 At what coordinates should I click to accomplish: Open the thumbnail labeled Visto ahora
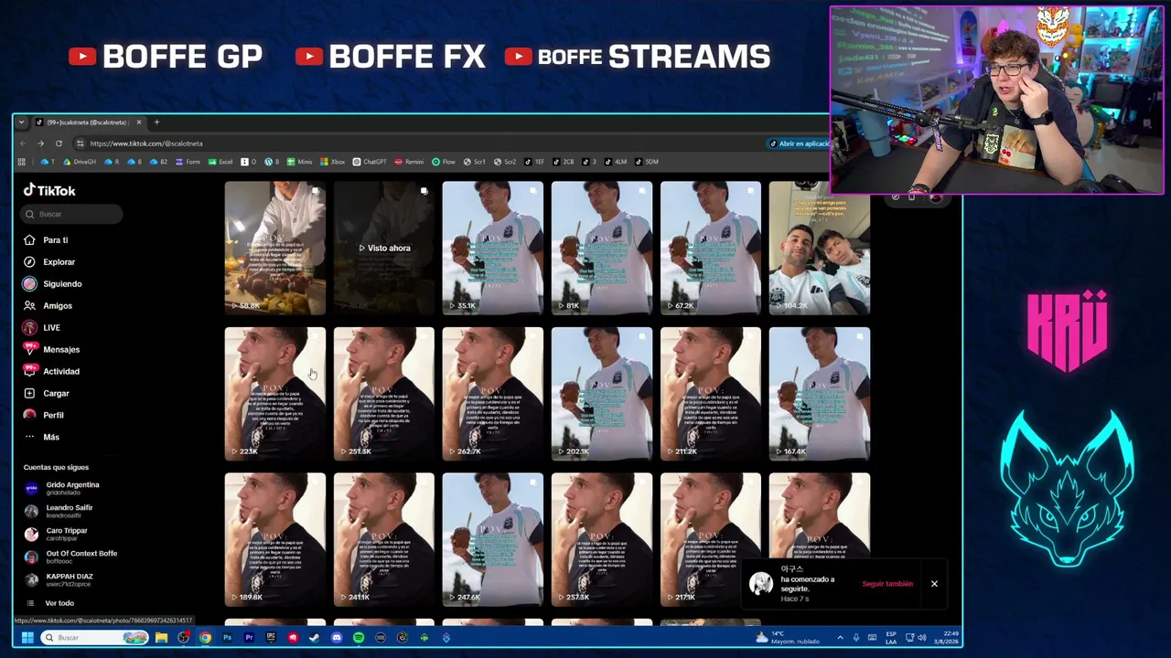click(384, 248)
